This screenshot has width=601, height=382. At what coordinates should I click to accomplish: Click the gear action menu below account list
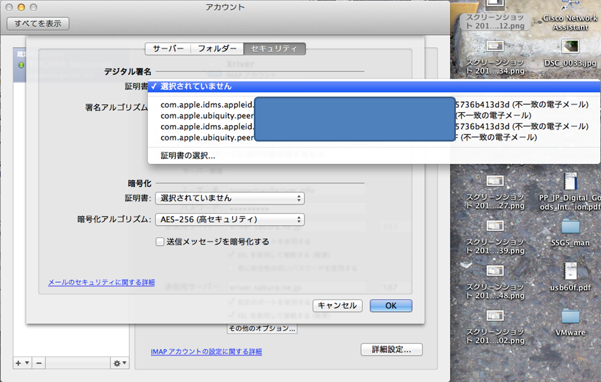coord(120,363)
